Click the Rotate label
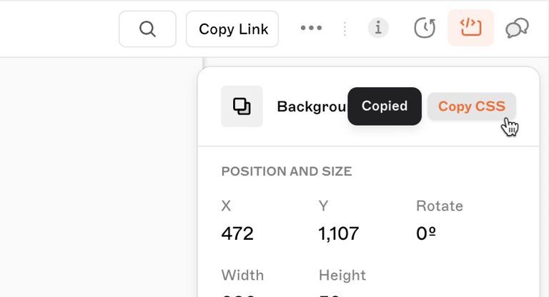 coord(440,206)
